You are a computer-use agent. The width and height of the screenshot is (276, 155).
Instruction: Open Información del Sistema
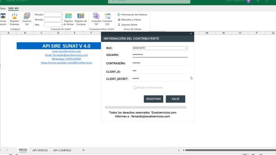132,15
